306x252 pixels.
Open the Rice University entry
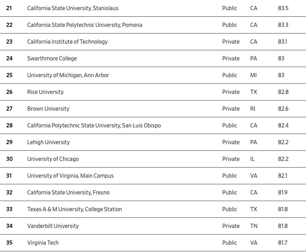tap(45, 92)
